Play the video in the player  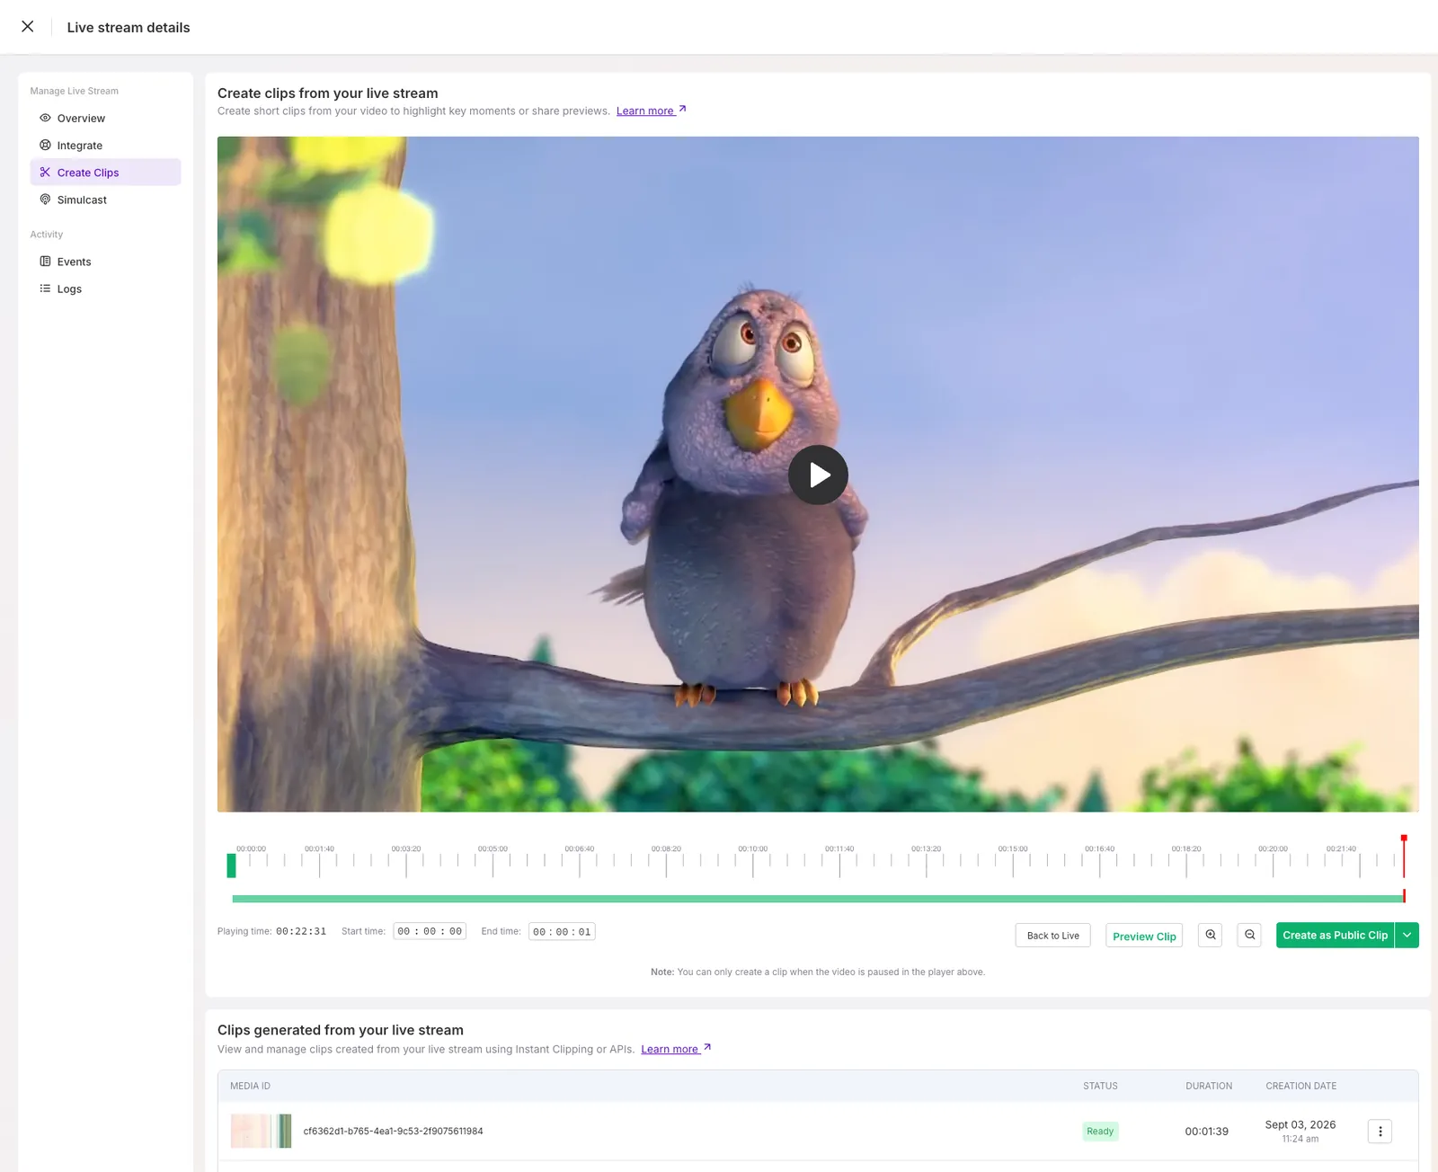(x=818, y=475)
